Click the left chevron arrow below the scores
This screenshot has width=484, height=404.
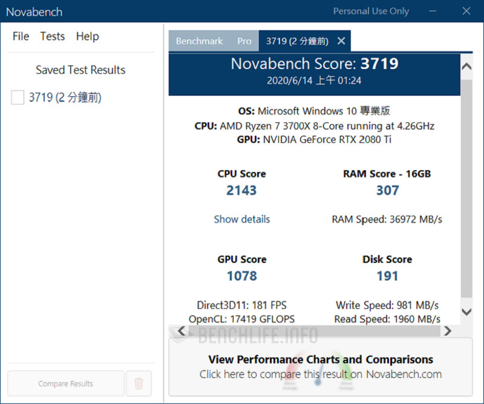coord(181,331)
